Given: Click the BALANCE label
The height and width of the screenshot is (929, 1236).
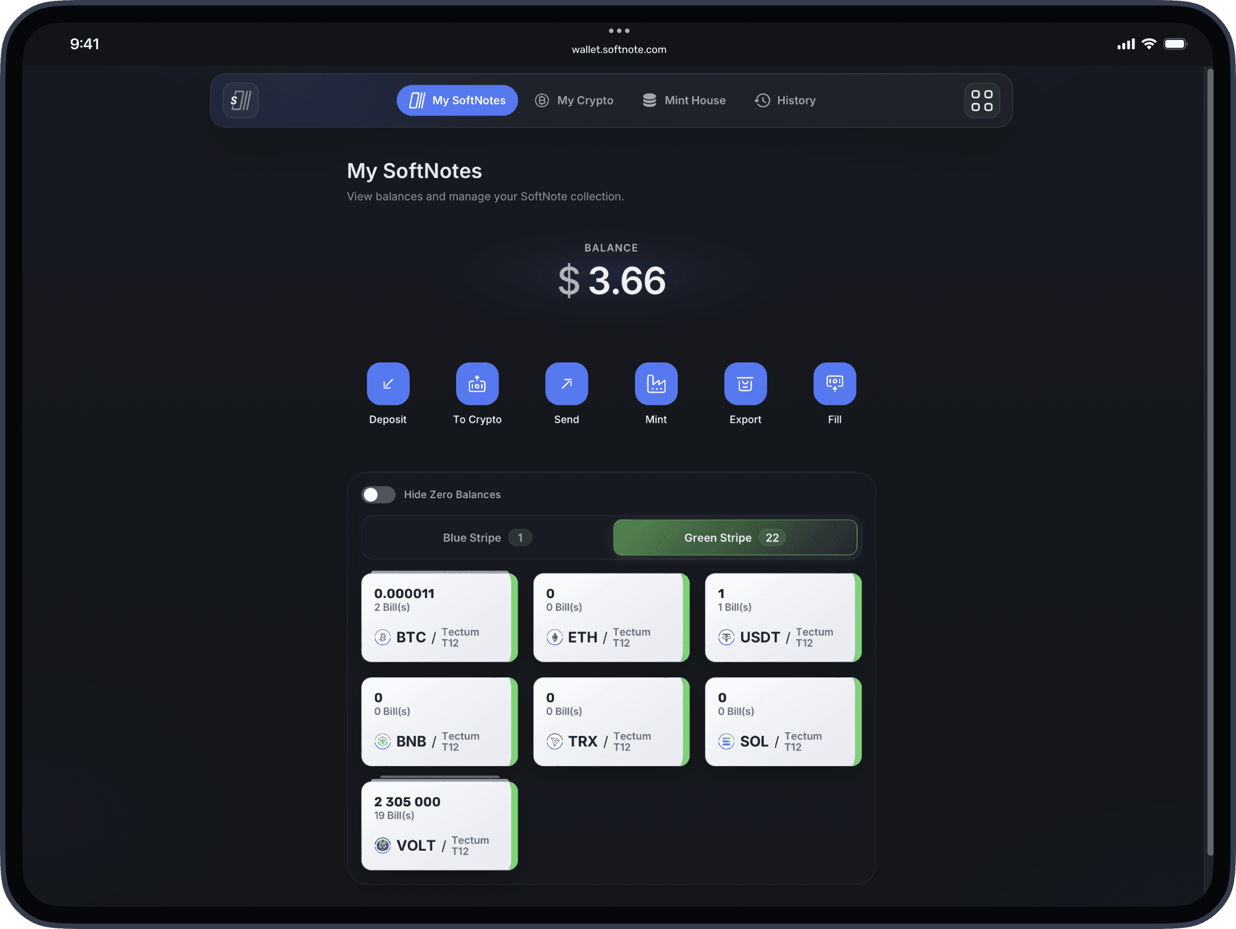Looking at the screenshot, I should 612,248.
